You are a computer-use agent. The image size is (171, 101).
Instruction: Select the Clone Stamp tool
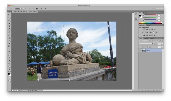(9, 38)
